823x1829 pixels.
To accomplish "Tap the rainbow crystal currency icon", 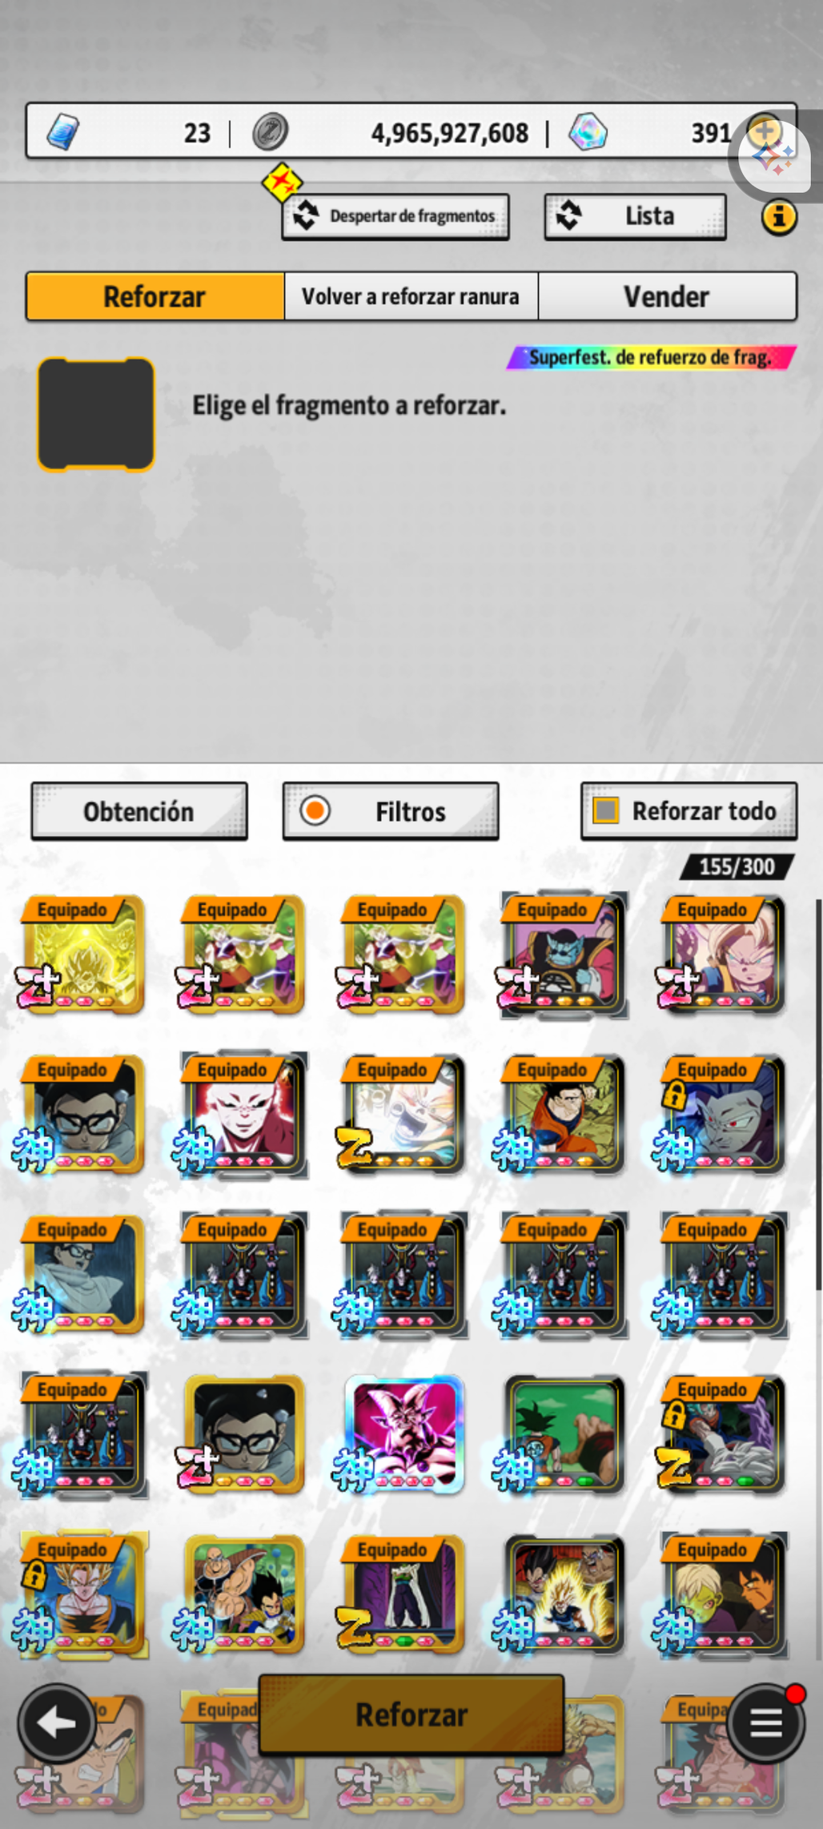I will pos(588,132).
